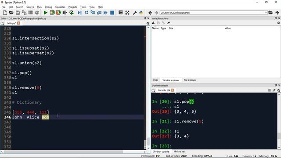Close the hello.py editor tab
The height and width of the screenshot is (158, 281).
[x=18, y=23]
